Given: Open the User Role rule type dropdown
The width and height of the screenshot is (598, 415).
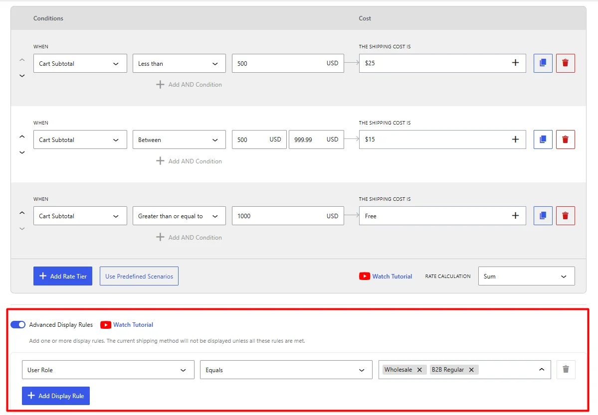Looking at the screenshot, I should (108, 370).
